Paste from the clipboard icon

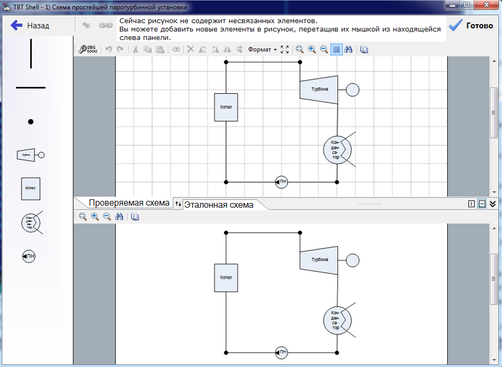pyautogui.click(x=160, y=49)
